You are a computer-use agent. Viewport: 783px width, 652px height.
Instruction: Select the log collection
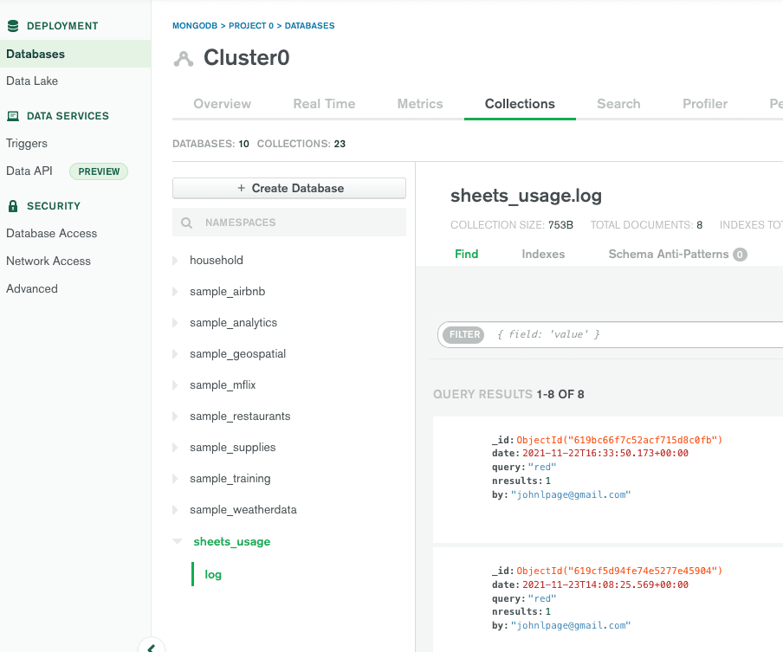(213, 574)
